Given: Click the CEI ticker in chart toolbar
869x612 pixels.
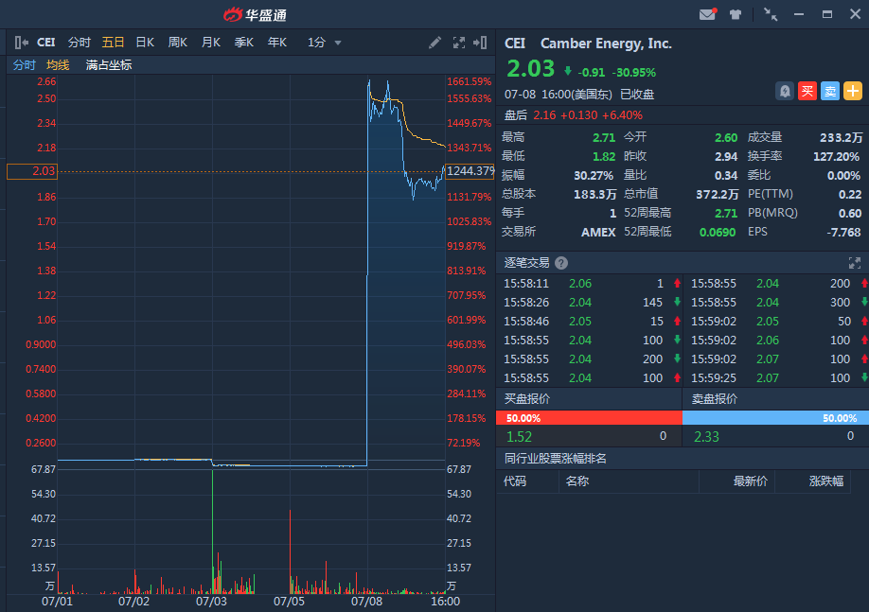Looking at the screenshot, I should coord(46,43).
